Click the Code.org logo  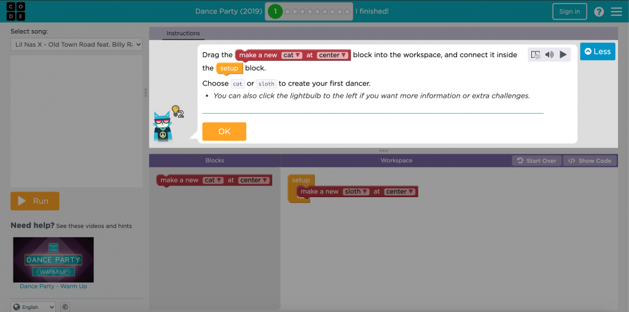coord(15,11)
